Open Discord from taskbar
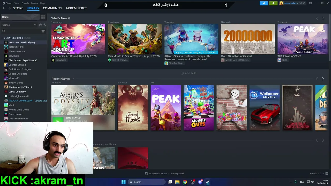Image resolution: width=331 pixels, height=186 pixels. click(x=200, y=182)
